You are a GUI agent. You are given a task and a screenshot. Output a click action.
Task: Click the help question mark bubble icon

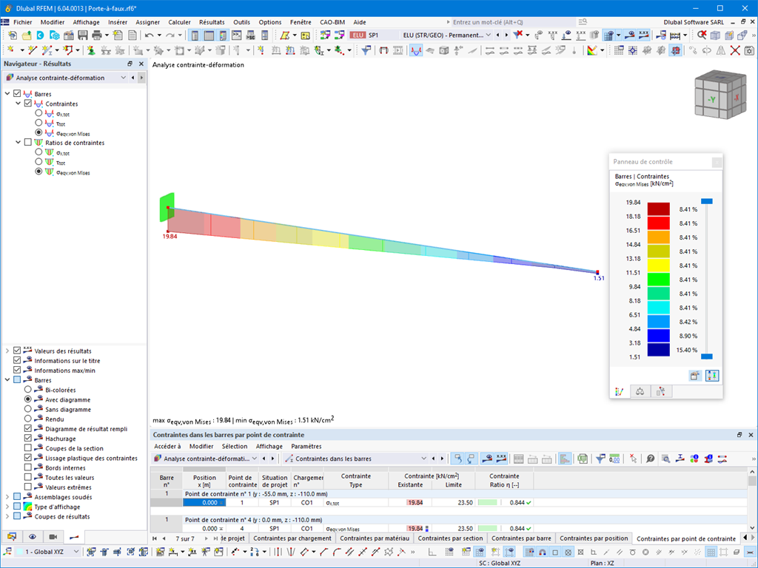coord(650,459)
